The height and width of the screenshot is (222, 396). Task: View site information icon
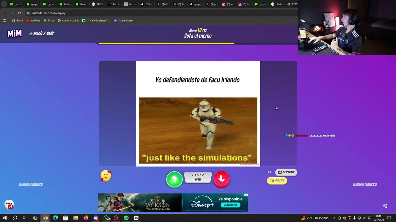[x=28, y=13]
